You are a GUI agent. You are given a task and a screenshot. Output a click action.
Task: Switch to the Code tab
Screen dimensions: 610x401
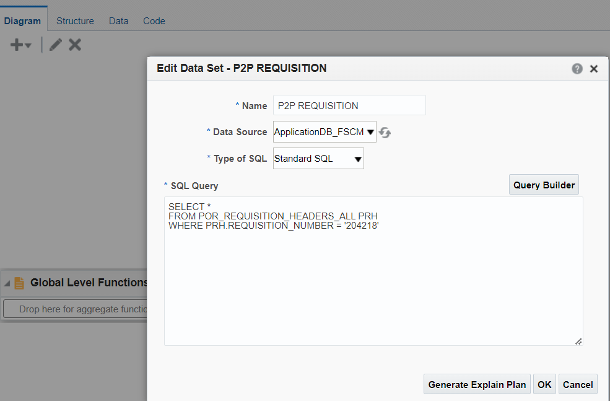tap(154, 21)
